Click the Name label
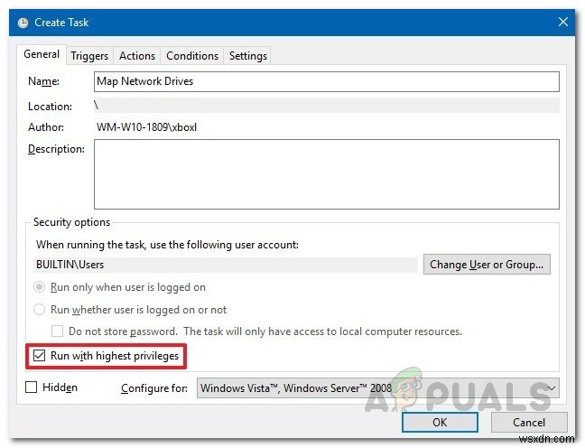This screenshot has width=585, height=448. click(43, 81)
